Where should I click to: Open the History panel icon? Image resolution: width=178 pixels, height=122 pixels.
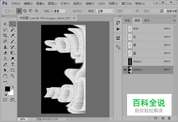coord(118,23)
